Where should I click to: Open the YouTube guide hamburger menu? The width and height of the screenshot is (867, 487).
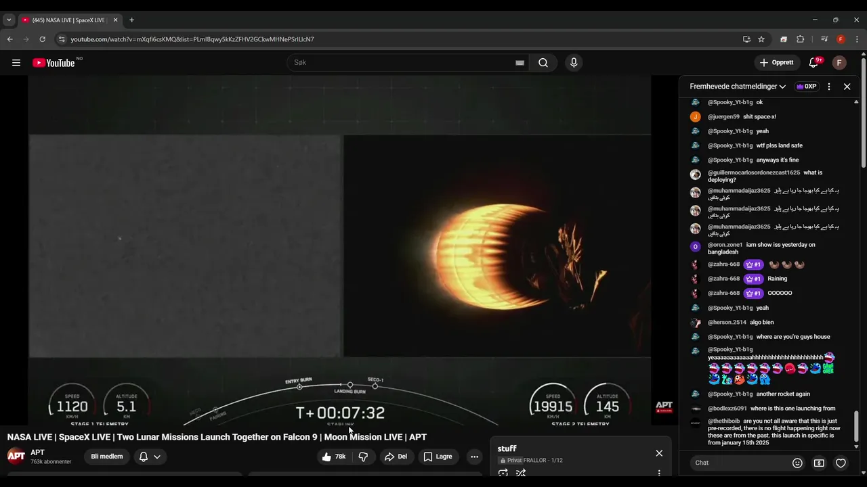click(16, 63)
